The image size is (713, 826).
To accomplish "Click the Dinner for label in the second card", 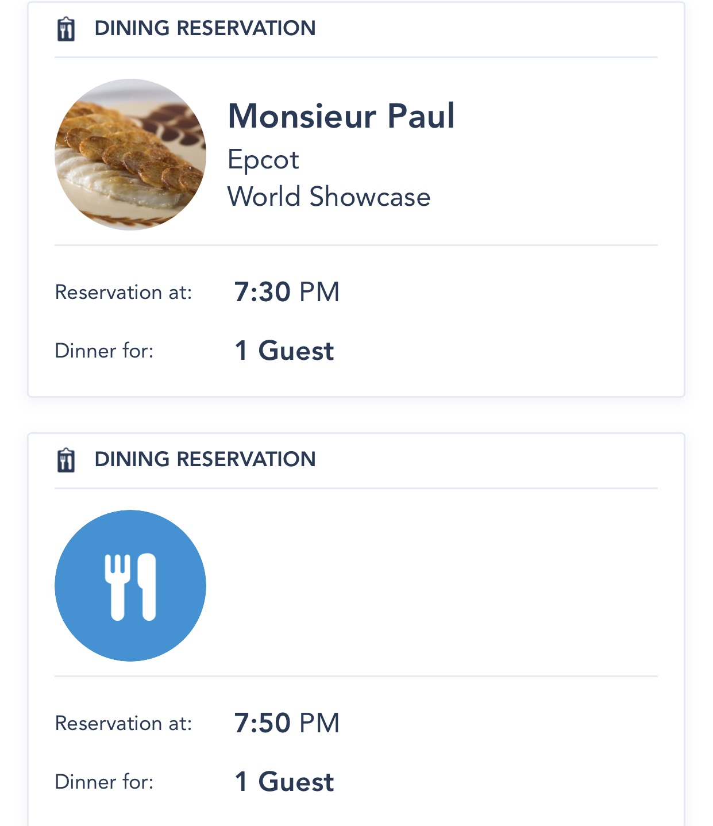I will point(104,782).
